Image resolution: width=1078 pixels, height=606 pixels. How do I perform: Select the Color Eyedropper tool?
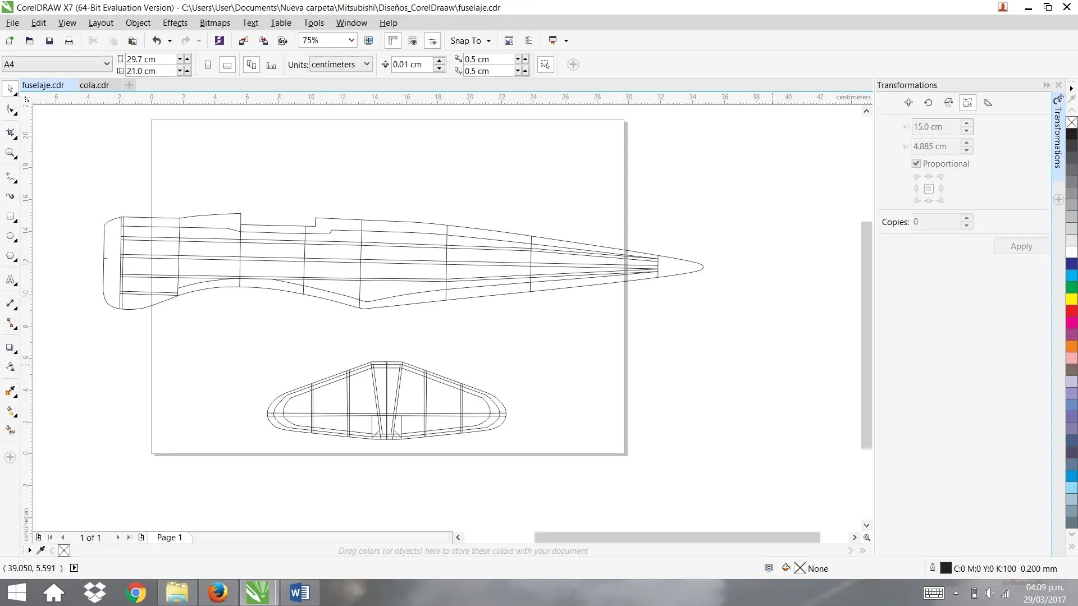click(10, 391)
